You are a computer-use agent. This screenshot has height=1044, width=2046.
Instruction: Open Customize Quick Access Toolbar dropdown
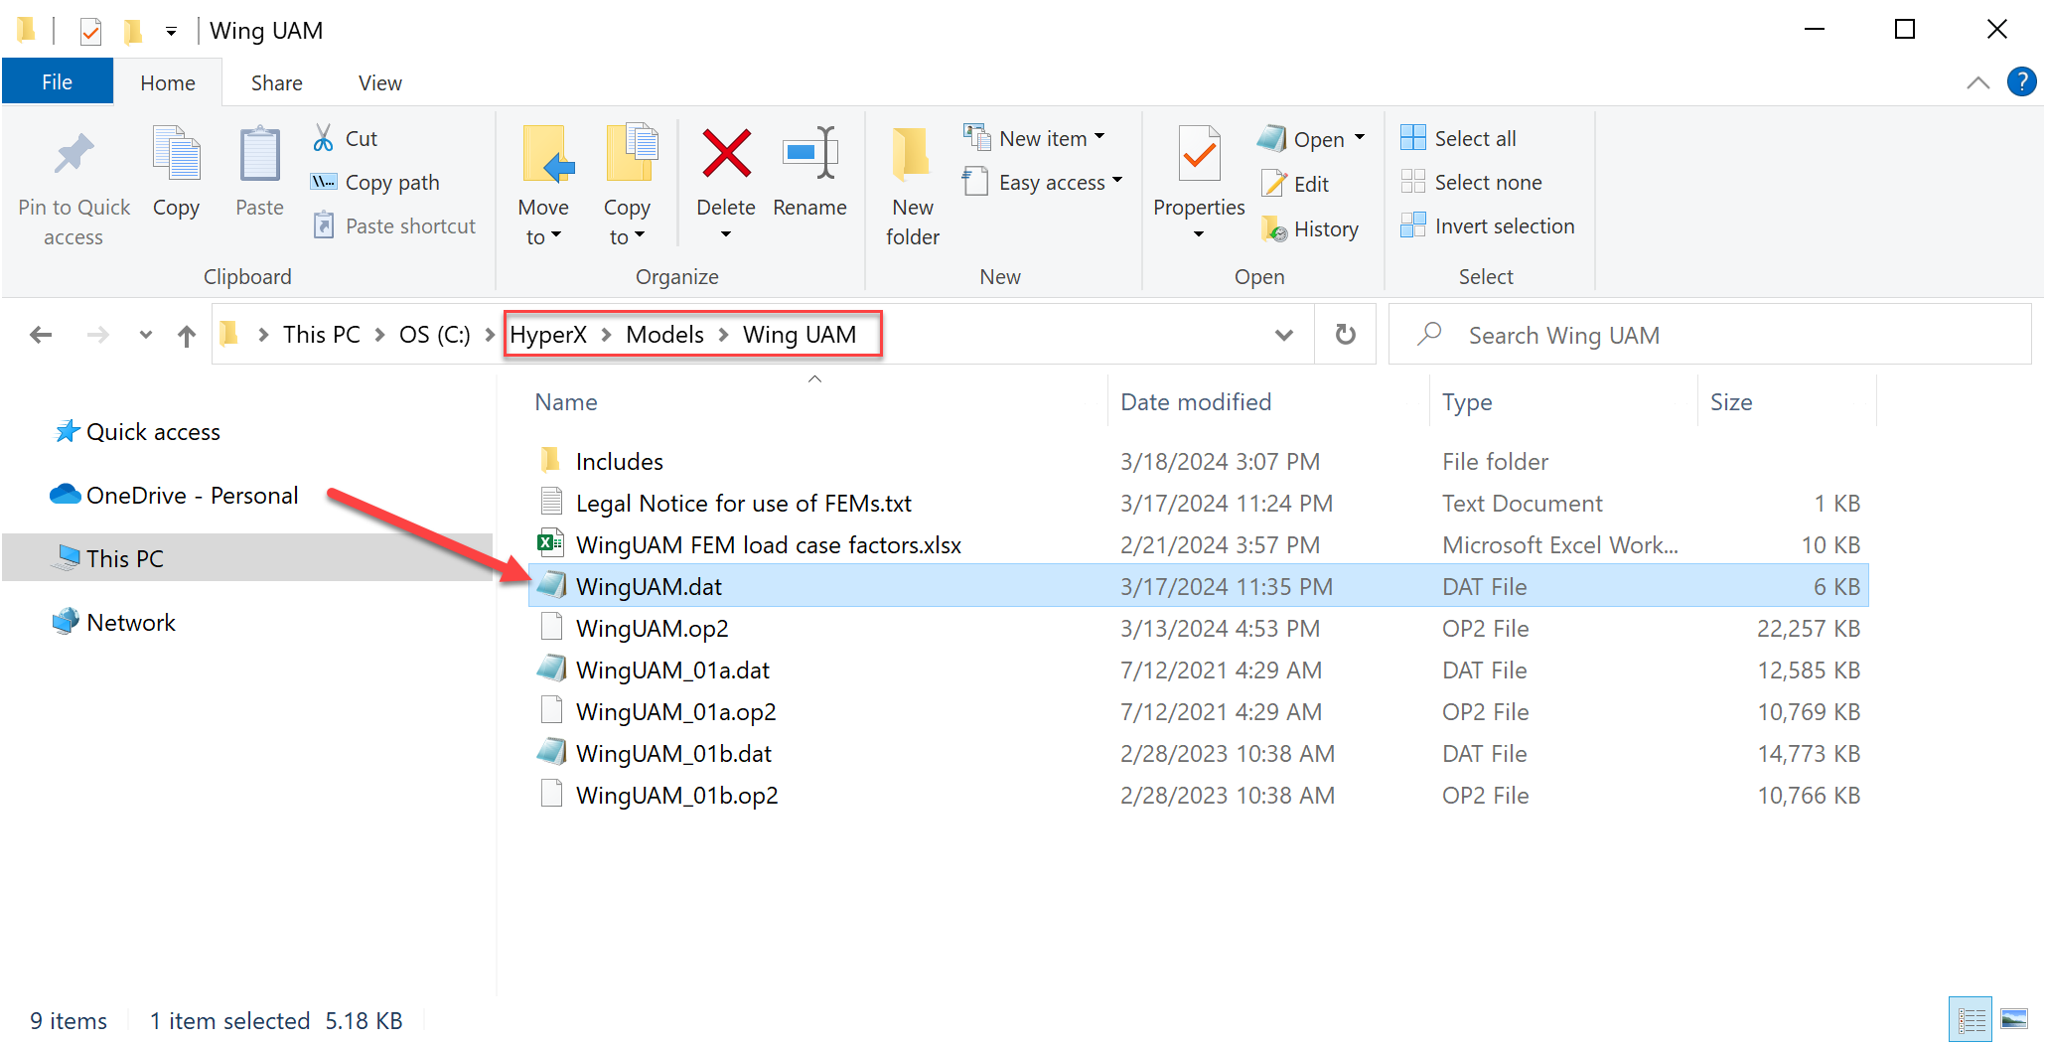pos(171,32)
